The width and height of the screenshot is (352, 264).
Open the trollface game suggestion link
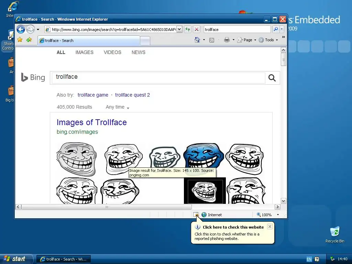tap(93, 95)
